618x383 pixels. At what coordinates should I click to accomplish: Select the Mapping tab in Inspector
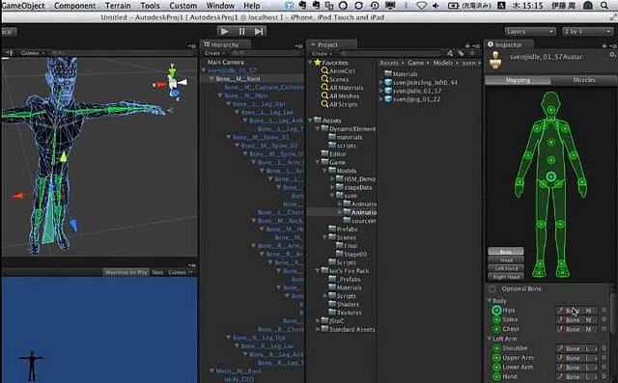[518, 80]
